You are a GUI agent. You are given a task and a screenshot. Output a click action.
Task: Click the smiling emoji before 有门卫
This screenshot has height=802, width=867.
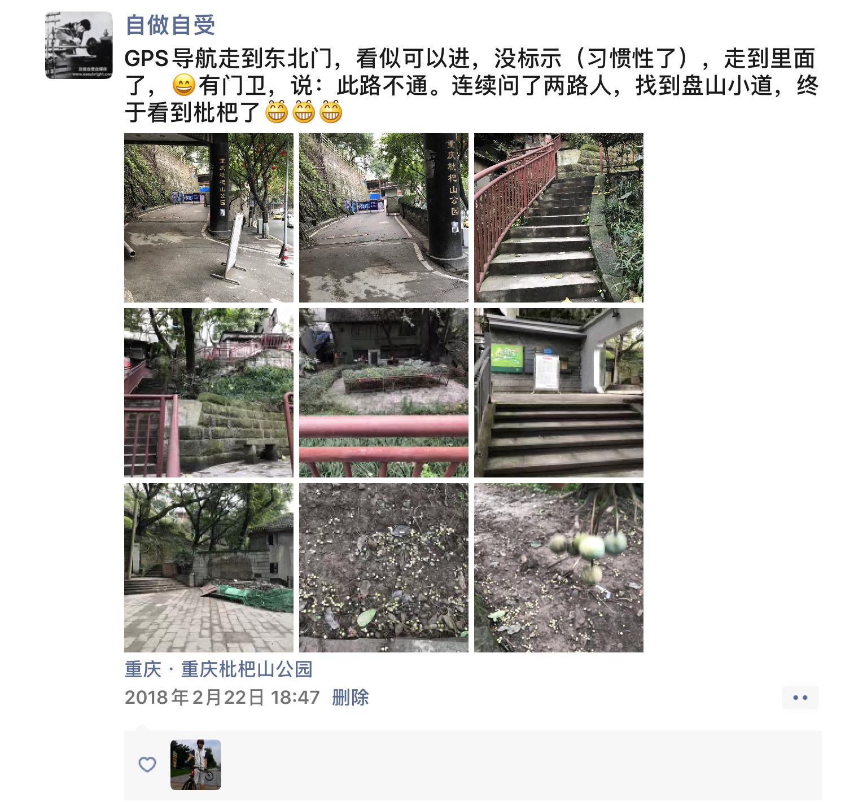tap(183, 86)
